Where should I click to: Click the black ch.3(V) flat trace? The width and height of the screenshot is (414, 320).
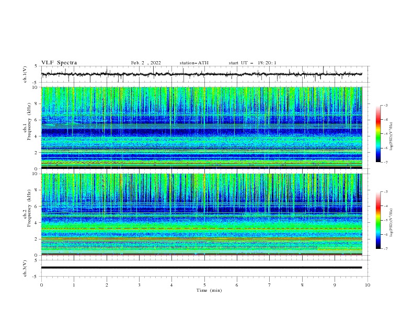201,268
